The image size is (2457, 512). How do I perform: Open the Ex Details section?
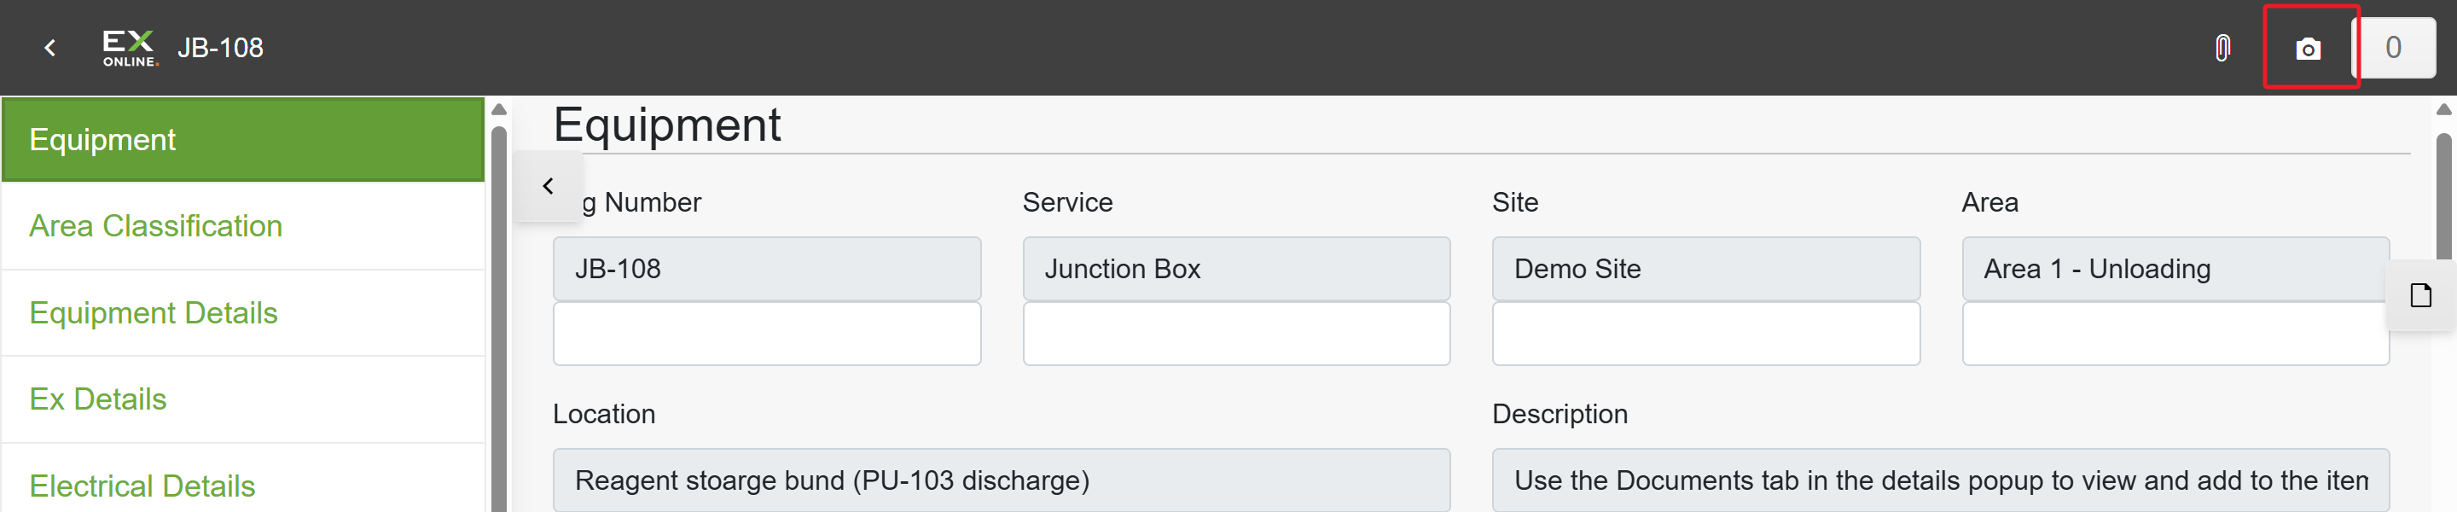click(244, 399)
